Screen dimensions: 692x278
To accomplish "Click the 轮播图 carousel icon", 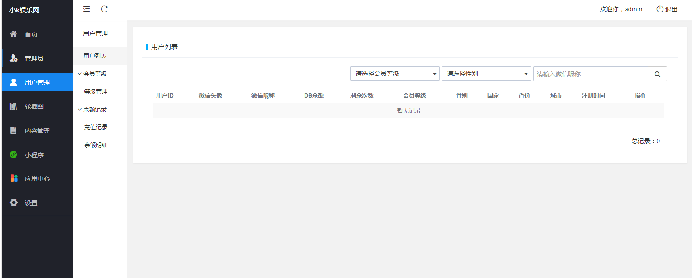I will (13, 106).
